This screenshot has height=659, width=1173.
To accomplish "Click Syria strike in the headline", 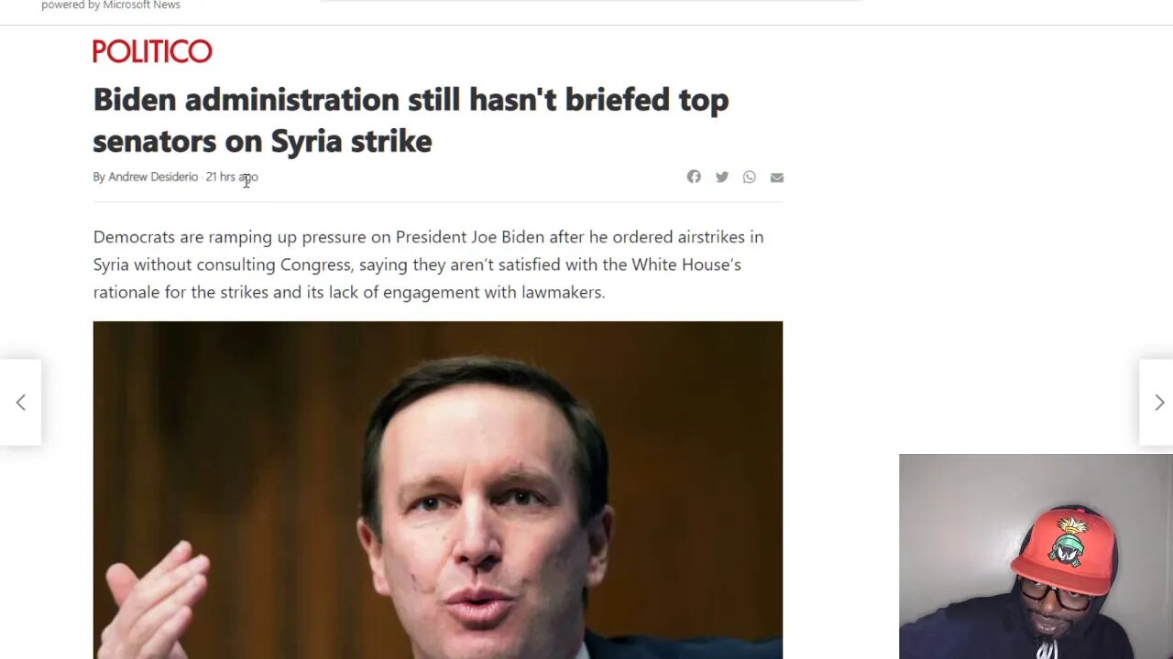I will (x=351, y=141).
